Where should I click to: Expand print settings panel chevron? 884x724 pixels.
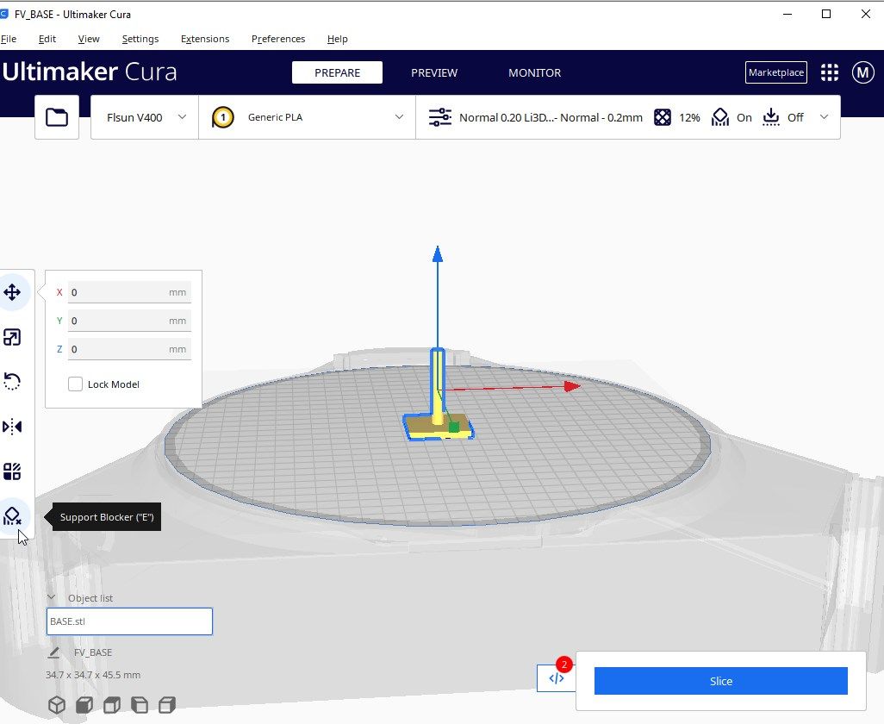click(824, 117)
